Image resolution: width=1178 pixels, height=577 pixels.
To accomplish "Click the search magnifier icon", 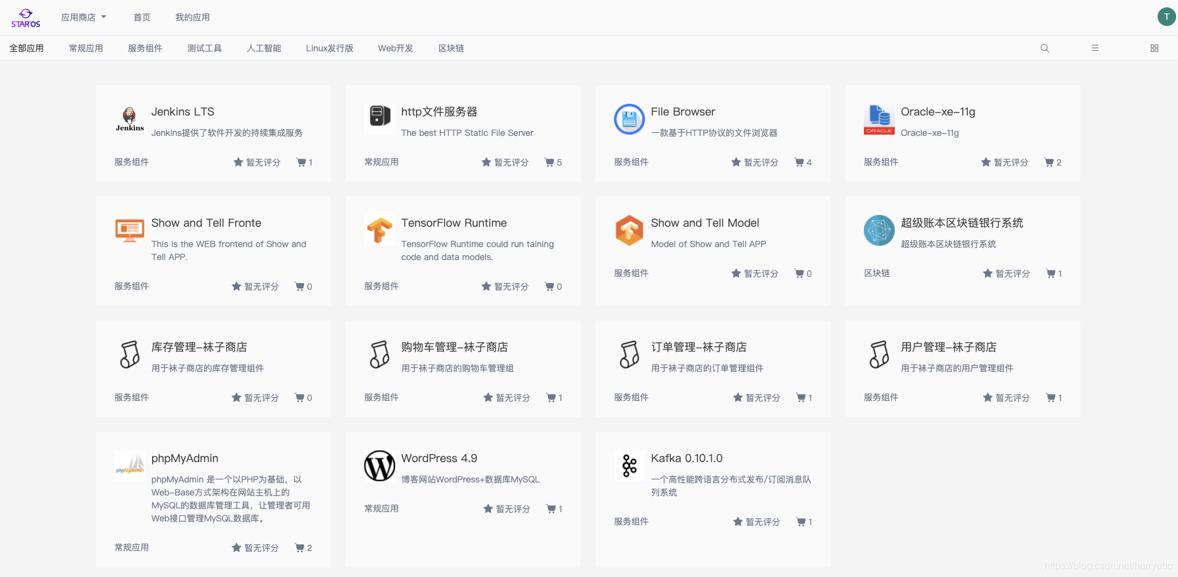I will (x=1044, y=48).
